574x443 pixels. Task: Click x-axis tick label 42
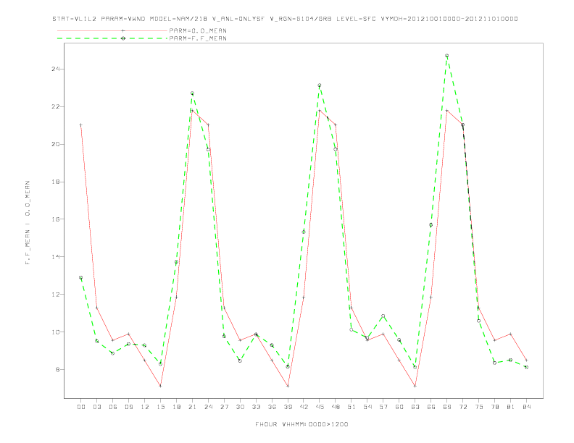click(304, 407)
